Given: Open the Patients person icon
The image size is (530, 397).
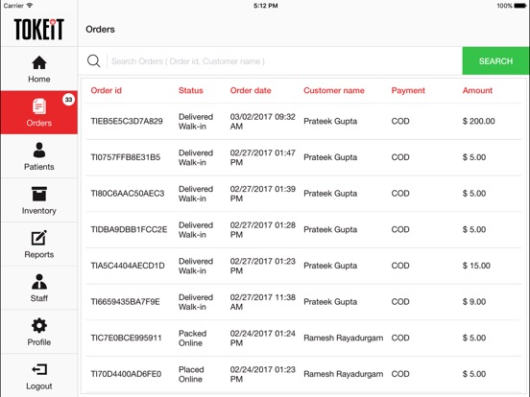Looking at the screenshot, I should pyautogui.click(x=39, y=151).
